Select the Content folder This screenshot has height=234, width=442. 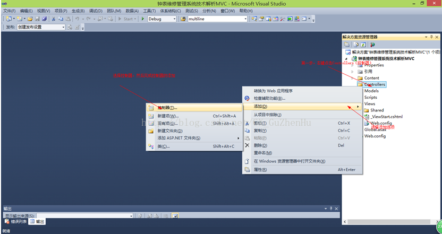(371, 78)
